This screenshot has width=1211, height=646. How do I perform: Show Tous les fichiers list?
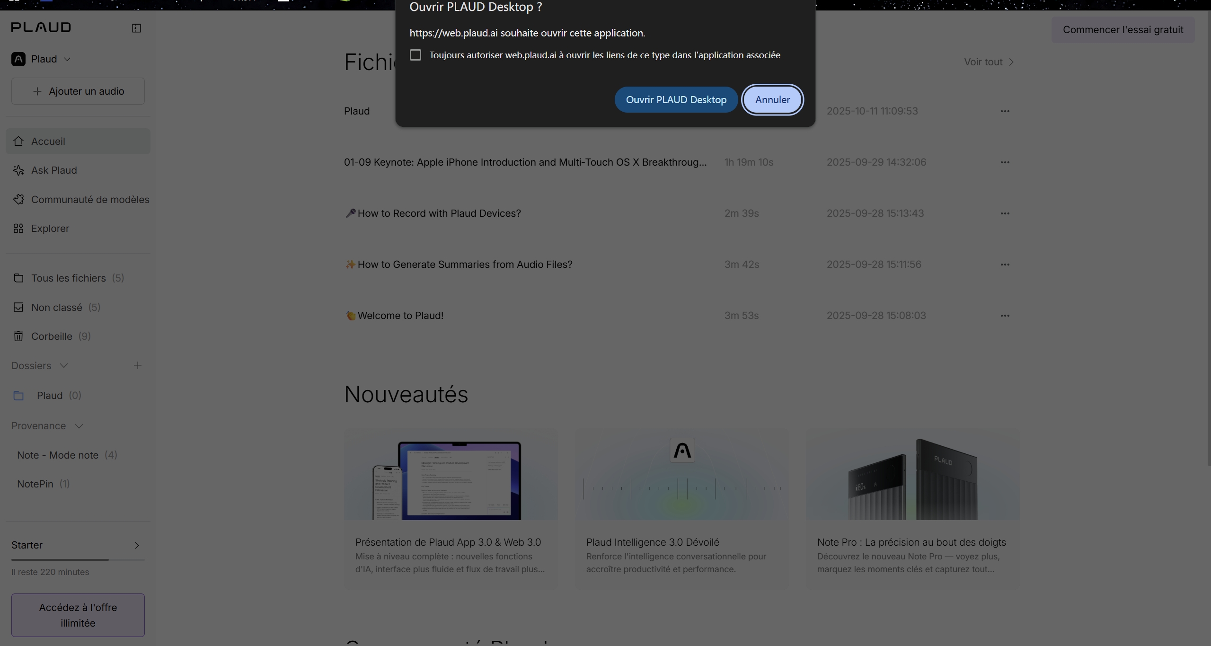pyautogui.click(x=78, y=278)
